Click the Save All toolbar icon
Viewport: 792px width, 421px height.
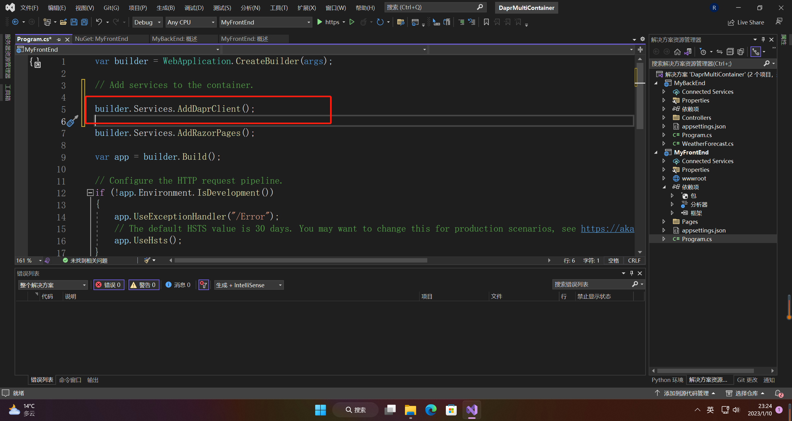84,22
